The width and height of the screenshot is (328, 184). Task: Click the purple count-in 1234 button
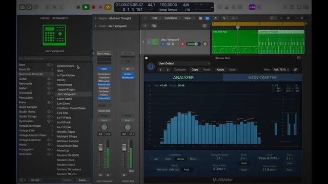pos(252,7)
